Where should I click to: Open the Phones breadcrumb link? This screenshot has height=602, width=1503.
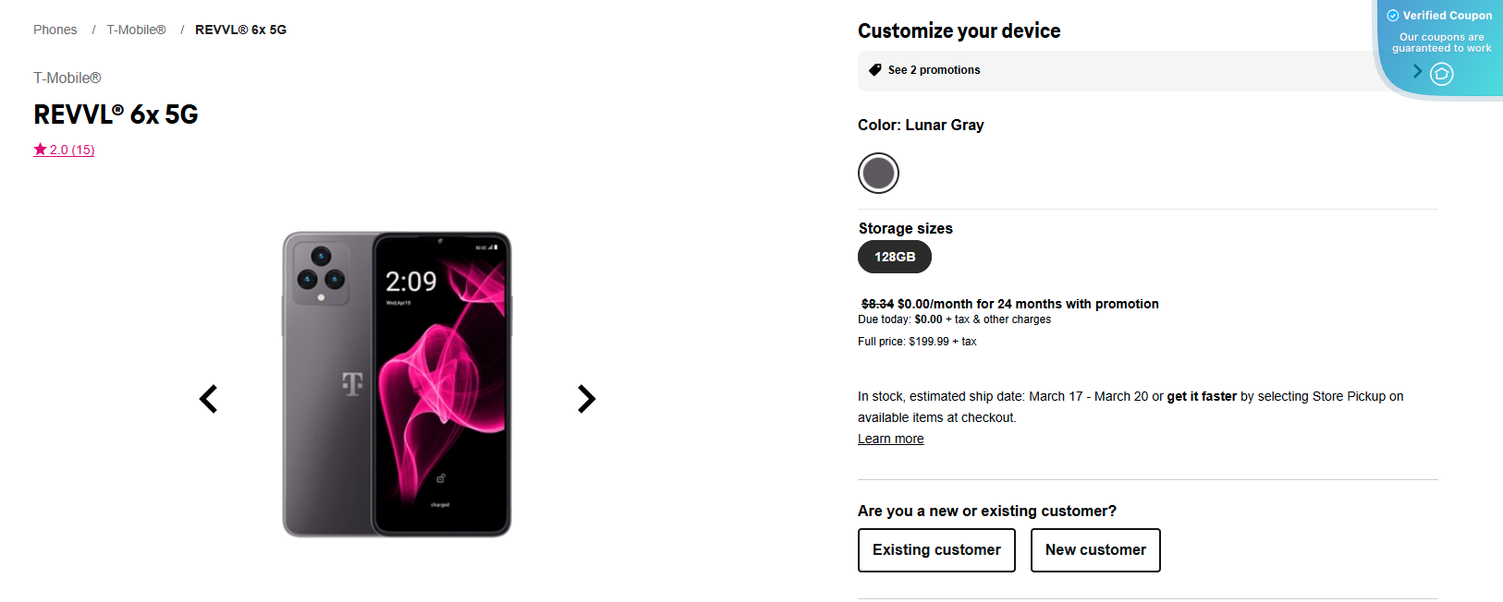(x=55, y=29)
